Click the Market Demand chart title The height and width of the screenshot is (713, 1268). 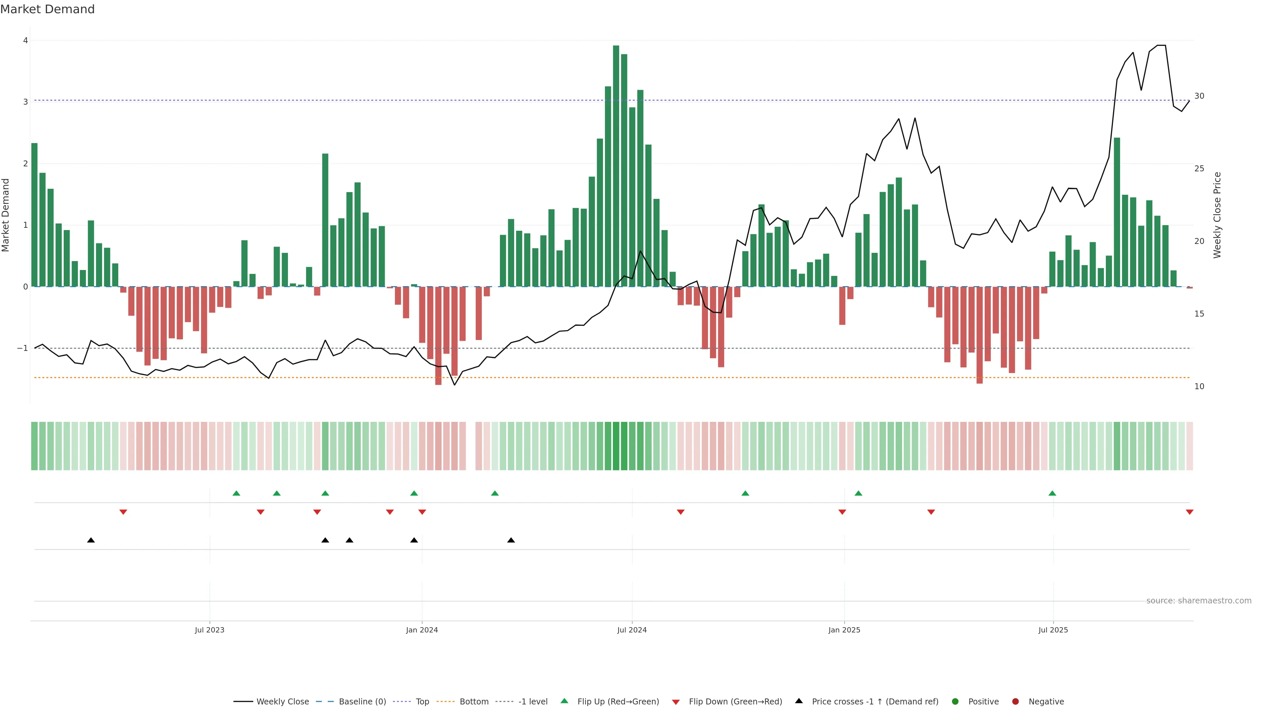(47, 9)
